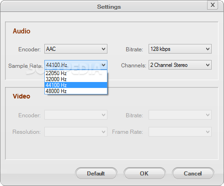Select 48000 Hz sample rate option

76,91
